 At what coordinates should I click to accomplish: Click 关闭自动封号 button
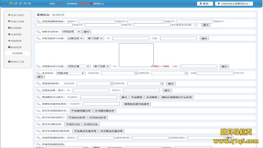[98, 117]
